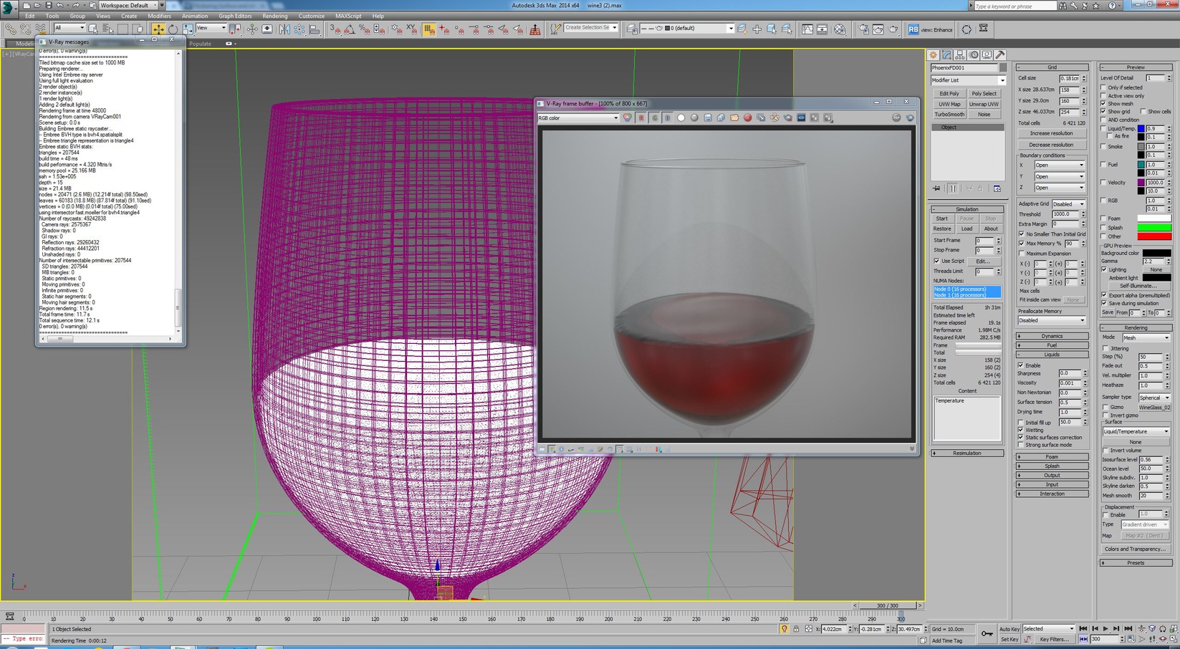This screenshot has height=649, width=1180.
Task: Open the Modifier List dropdown
Action: pyautogui.click(x=968, y=80)
